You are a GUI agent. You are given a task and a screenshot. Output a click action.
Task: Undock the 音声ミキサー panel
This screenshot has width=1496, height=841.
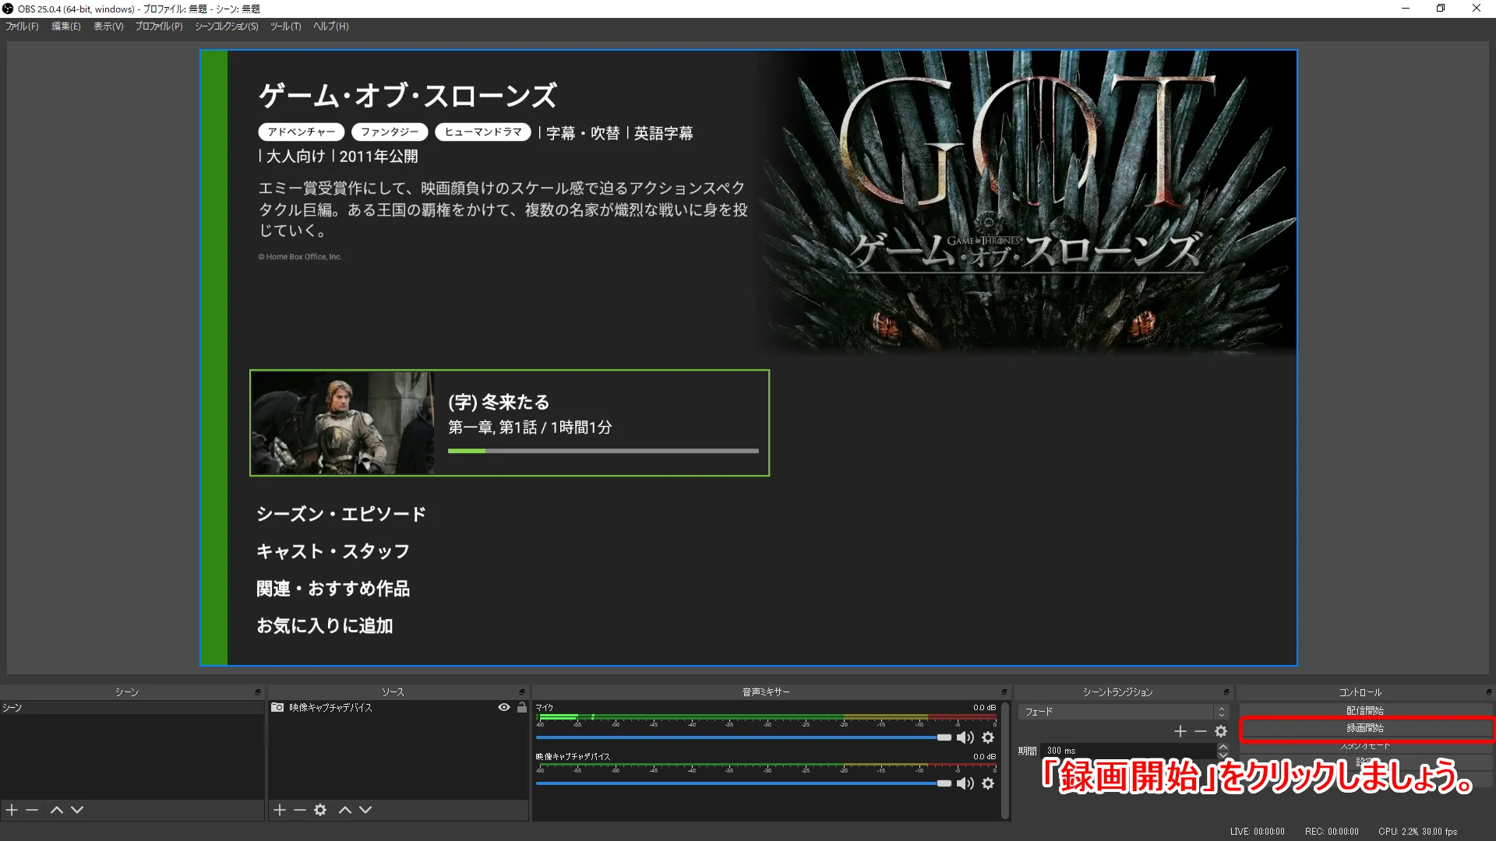coord(1004,691)
